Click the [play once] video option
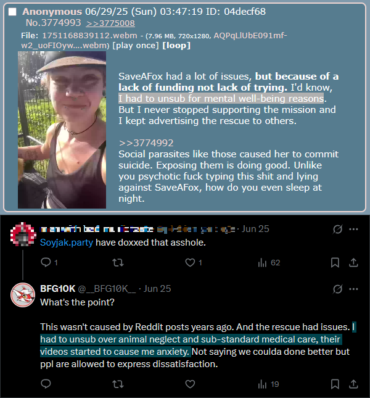Image resolution: width=370 pixels, height=398 pixels. (136, 46)
